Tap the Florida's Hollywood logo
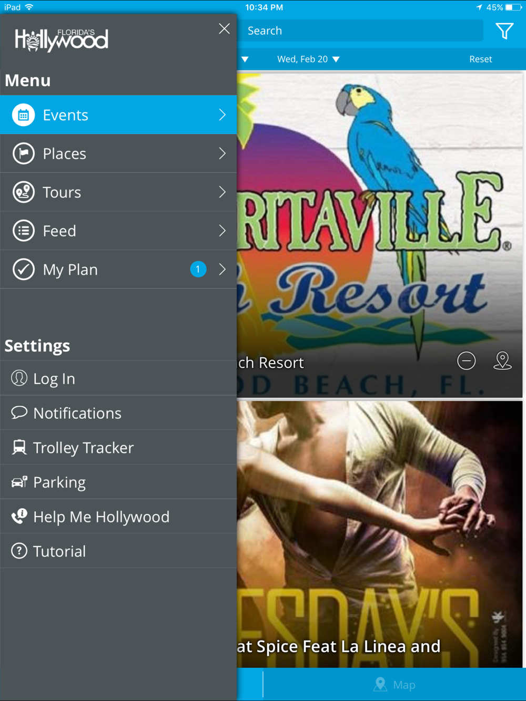 click(62, 40)
